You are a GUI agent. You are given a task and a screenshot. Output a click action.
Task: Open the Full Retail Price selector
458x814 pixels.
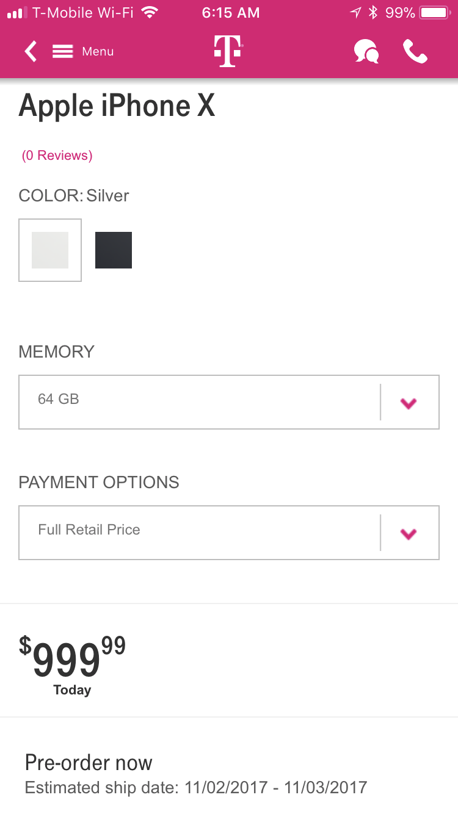(x=229, y=533)
